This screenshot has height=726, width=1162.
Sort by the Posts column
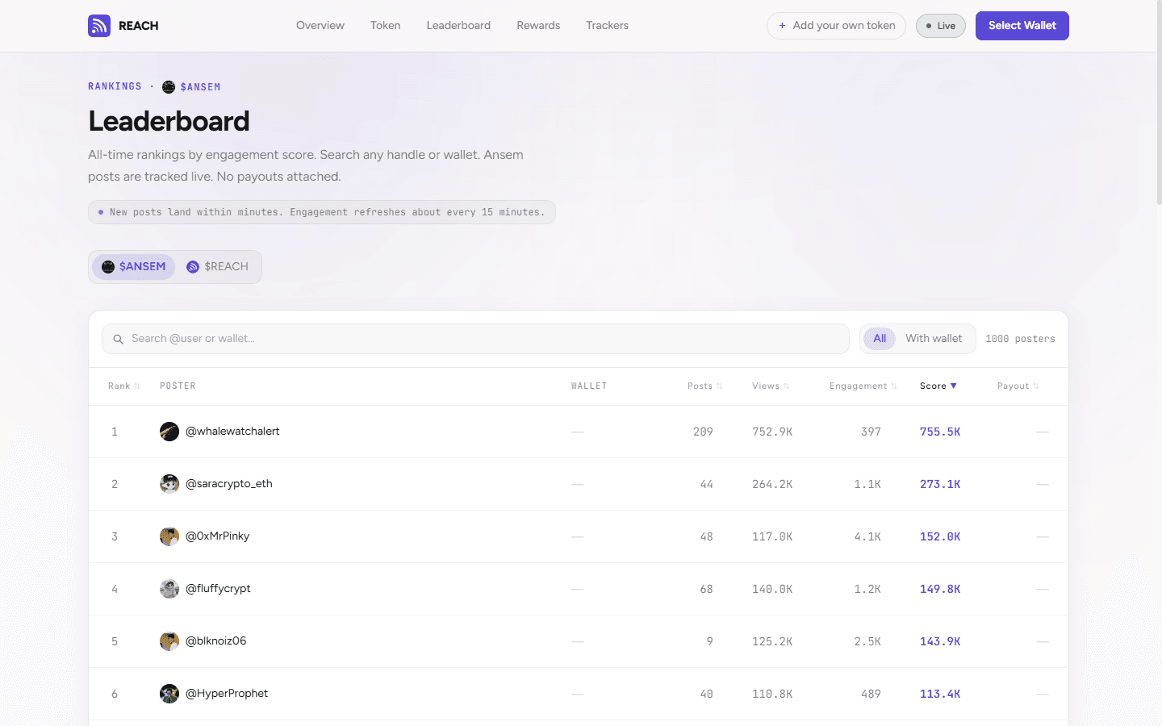click(704, 386)
